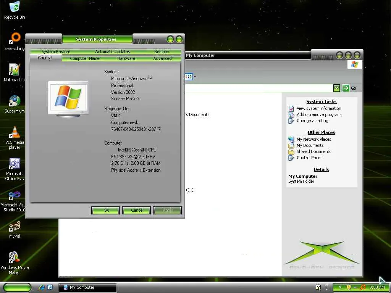Open the Microsoft Visual Studio 2010 shortcut

tap(14, 201)
